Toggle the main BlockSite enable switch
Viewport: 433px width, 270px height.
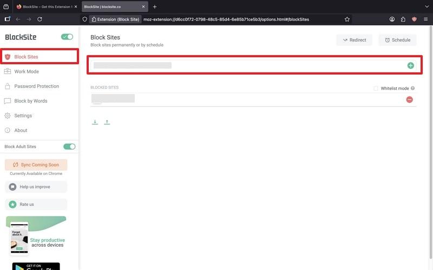[67, 37]
